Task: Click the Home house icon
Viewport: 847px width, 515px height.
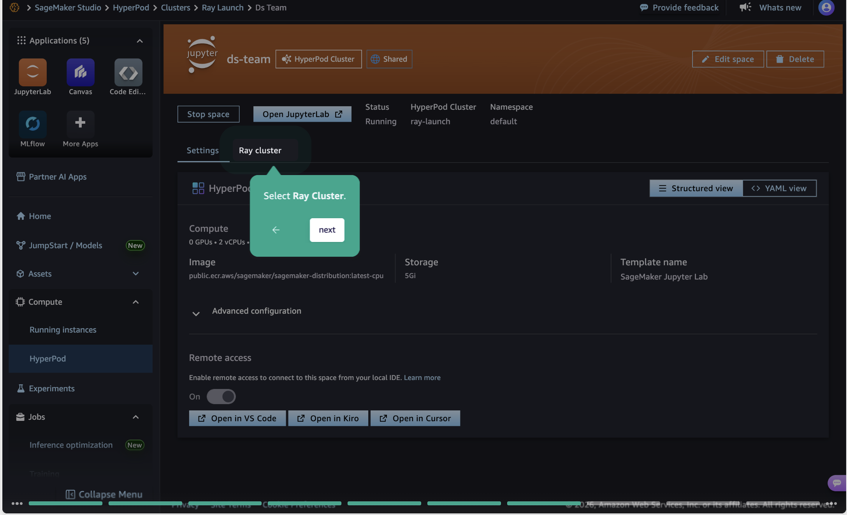Action: (21, 216)
